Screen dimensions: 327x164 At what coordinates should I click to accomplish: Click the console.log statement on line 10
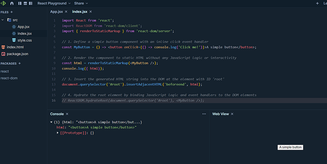pos(83,68)
